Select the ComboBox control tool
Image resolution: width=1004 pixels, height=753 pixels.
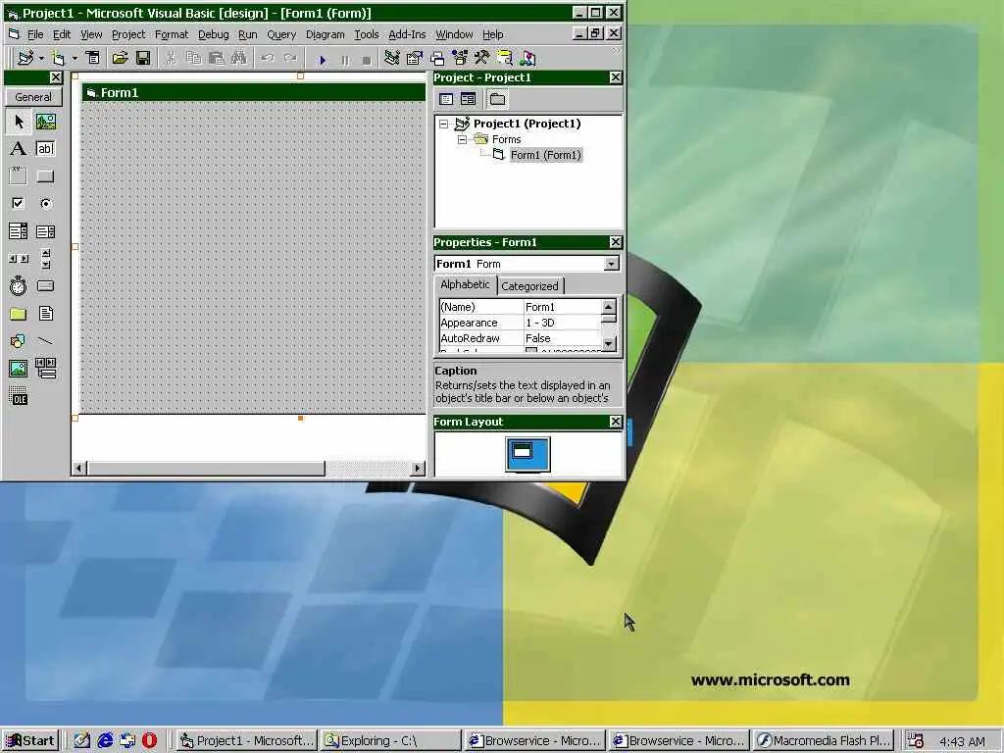[19, 231]
